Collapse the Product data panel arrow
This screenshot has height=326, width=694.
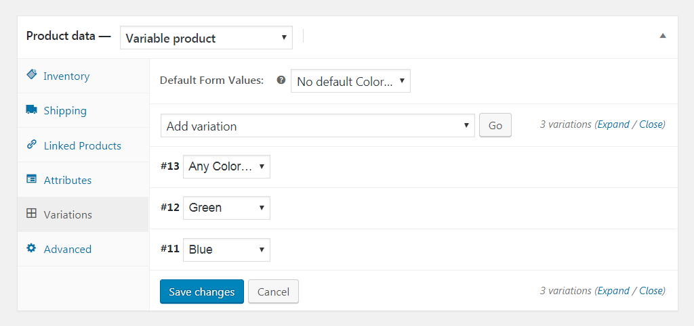(x=663, y=36)
